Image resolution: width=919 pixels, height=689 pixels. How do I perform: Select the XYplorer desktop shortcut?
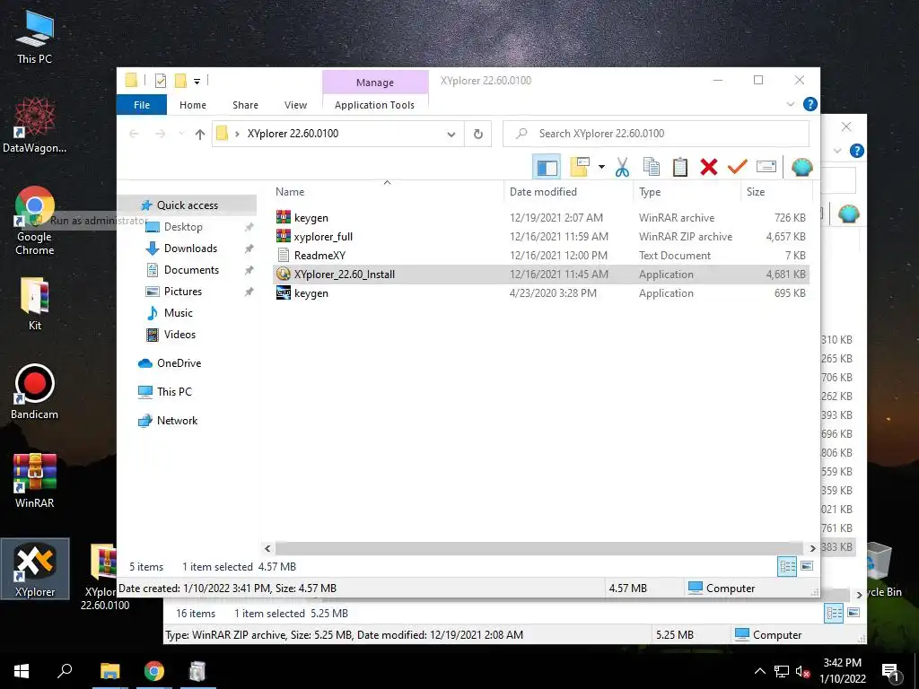35,569
